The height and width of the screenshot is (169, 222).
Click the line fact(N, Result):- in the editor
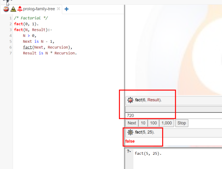point(33,30)
